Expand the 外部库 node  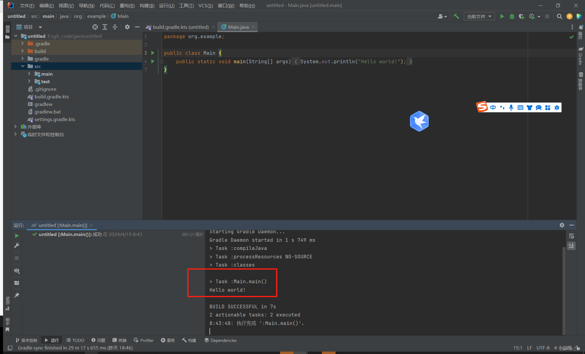click(15, 127)
